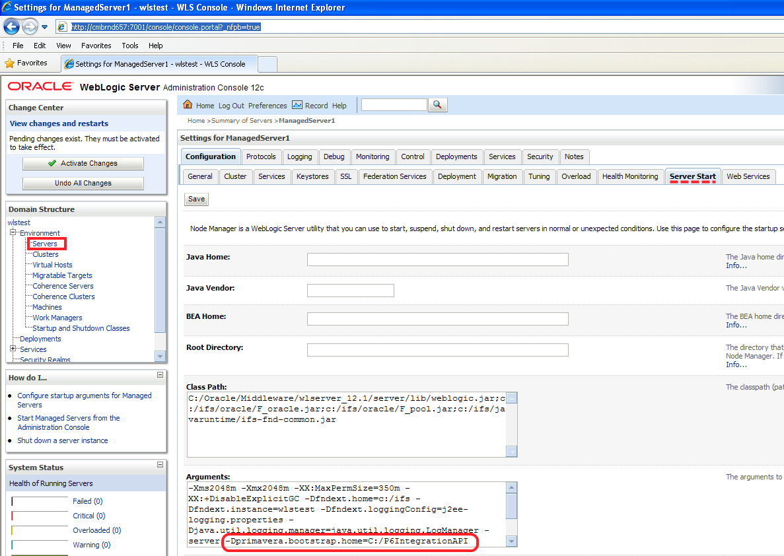Select Servers in Domain Structure tree
Viewport: 784px width, 556px height.
pyautogui.click(x=45, y=244)
